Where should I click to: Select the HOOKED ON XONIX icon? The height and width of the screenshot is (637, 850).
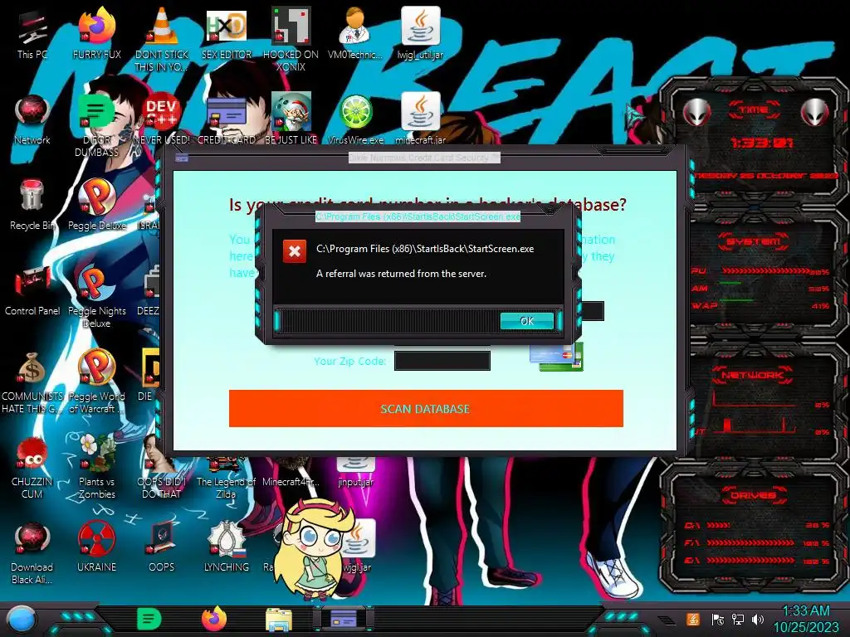291,39
